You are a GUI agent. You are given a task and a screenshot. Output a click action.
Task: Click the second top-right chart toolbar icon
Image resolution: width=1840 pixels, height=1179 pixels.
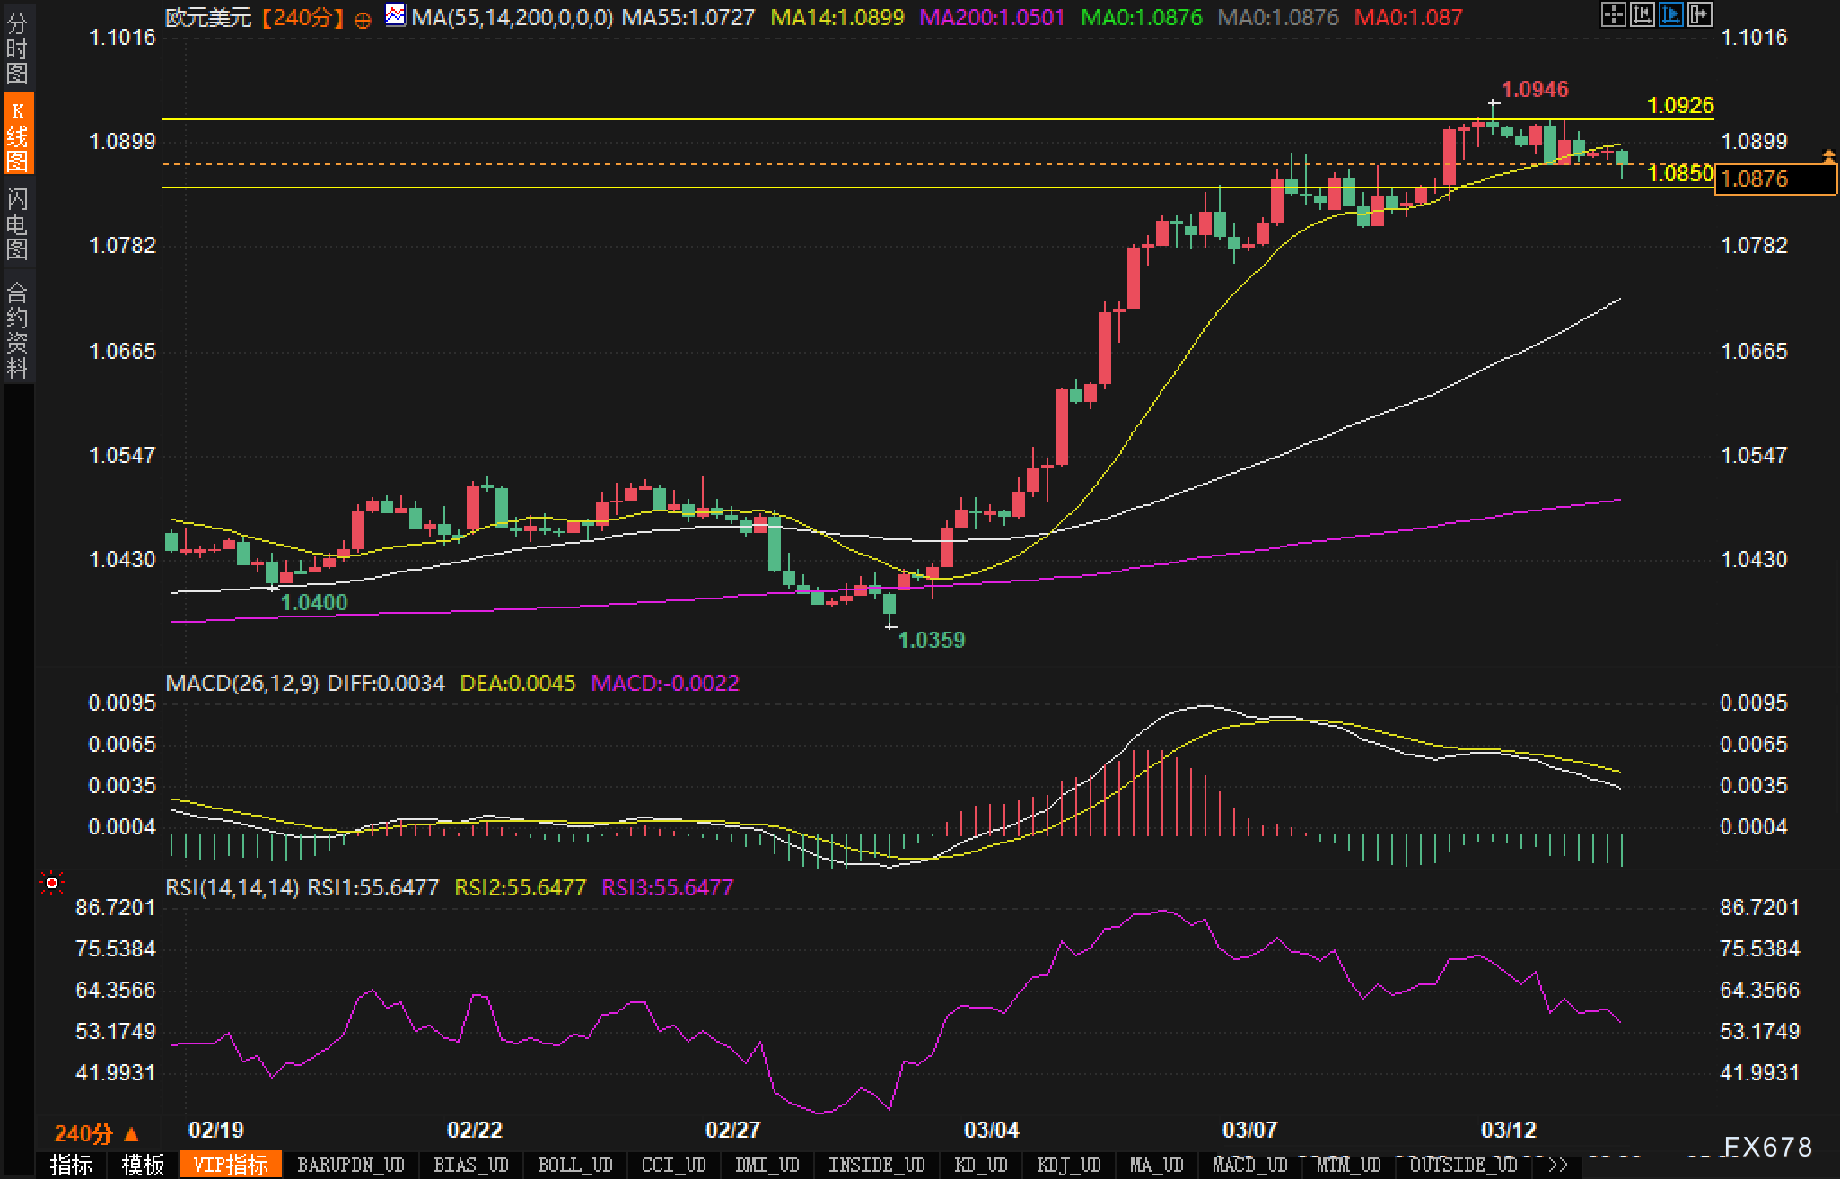[x=1642, y=14]
